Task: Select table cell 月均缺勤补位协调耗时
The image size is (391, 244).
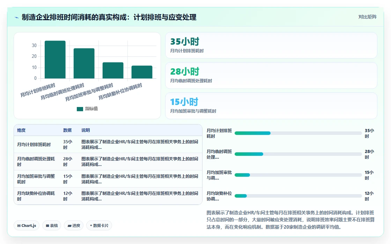Action: 36,196
